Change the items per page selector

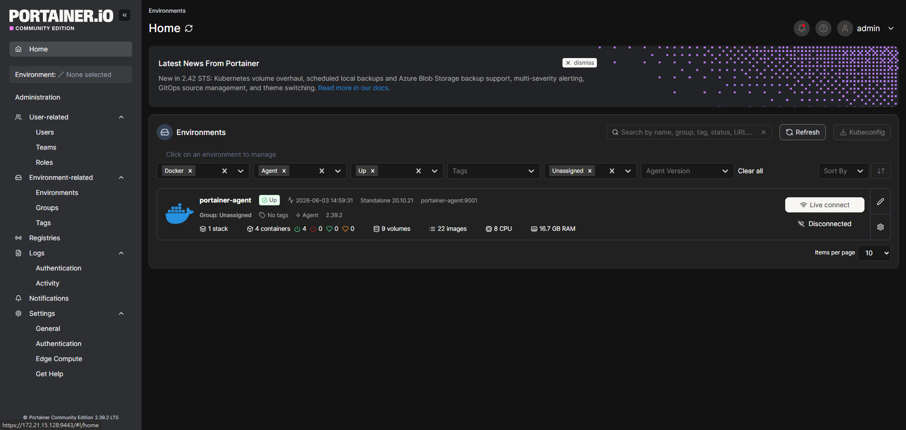(x=874, y=253)
